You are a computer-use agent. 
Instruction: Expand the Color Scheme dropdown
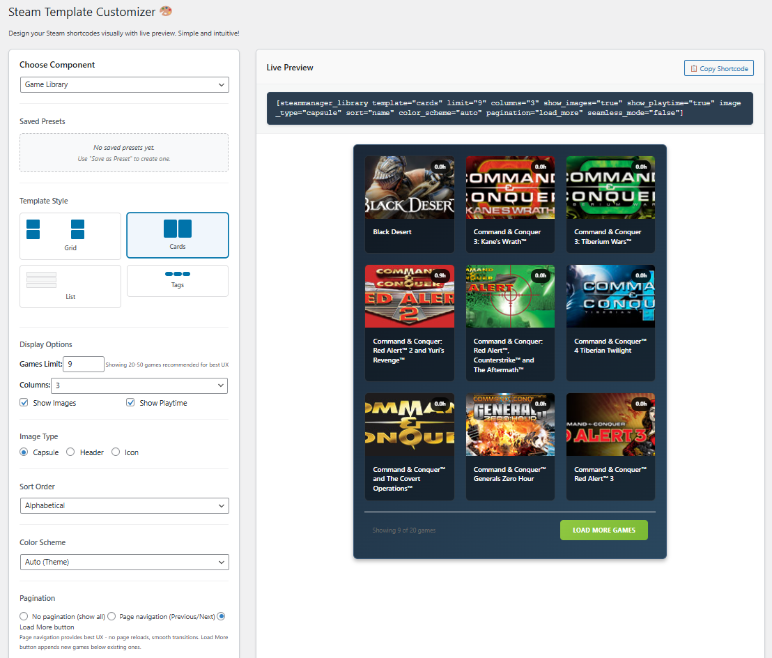pyautogui.click(x=124, y=562)
